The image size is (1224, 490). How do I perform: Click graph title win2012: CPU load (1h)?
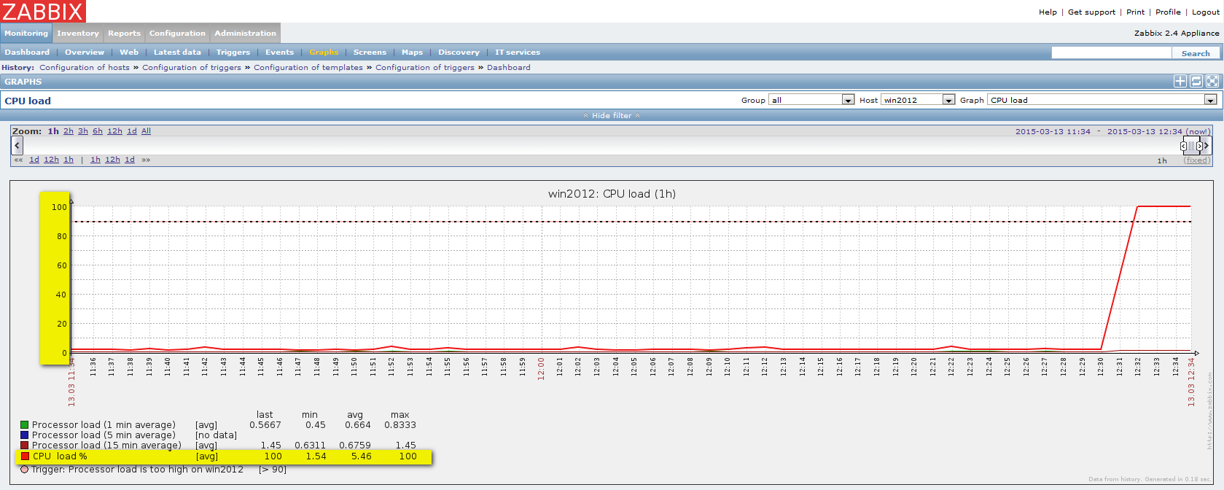coord(612,194)
